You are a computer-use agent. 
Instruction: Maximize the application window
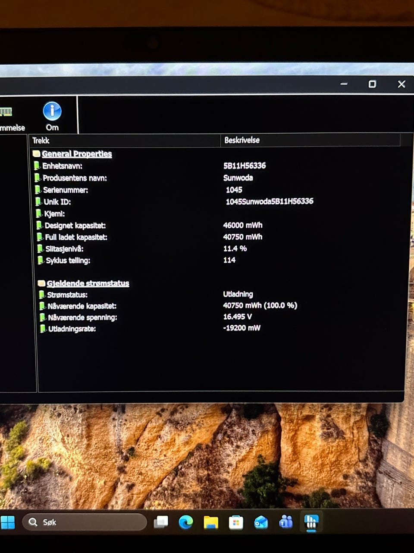tap(372, 84)
